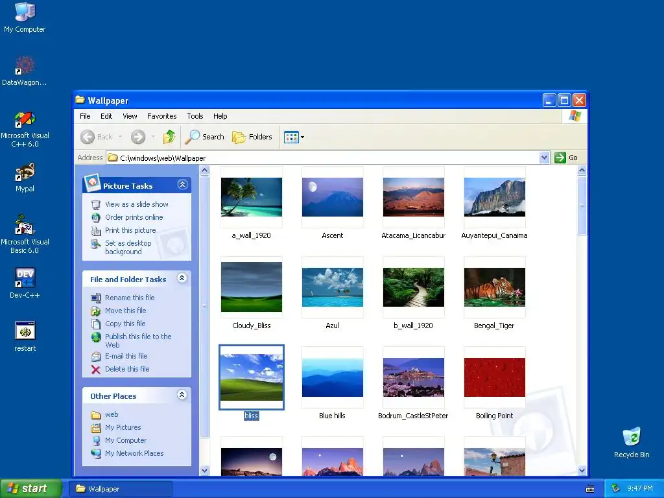
Task: Select the a_wall_1920 thumbnail
Action: (252, 197)
